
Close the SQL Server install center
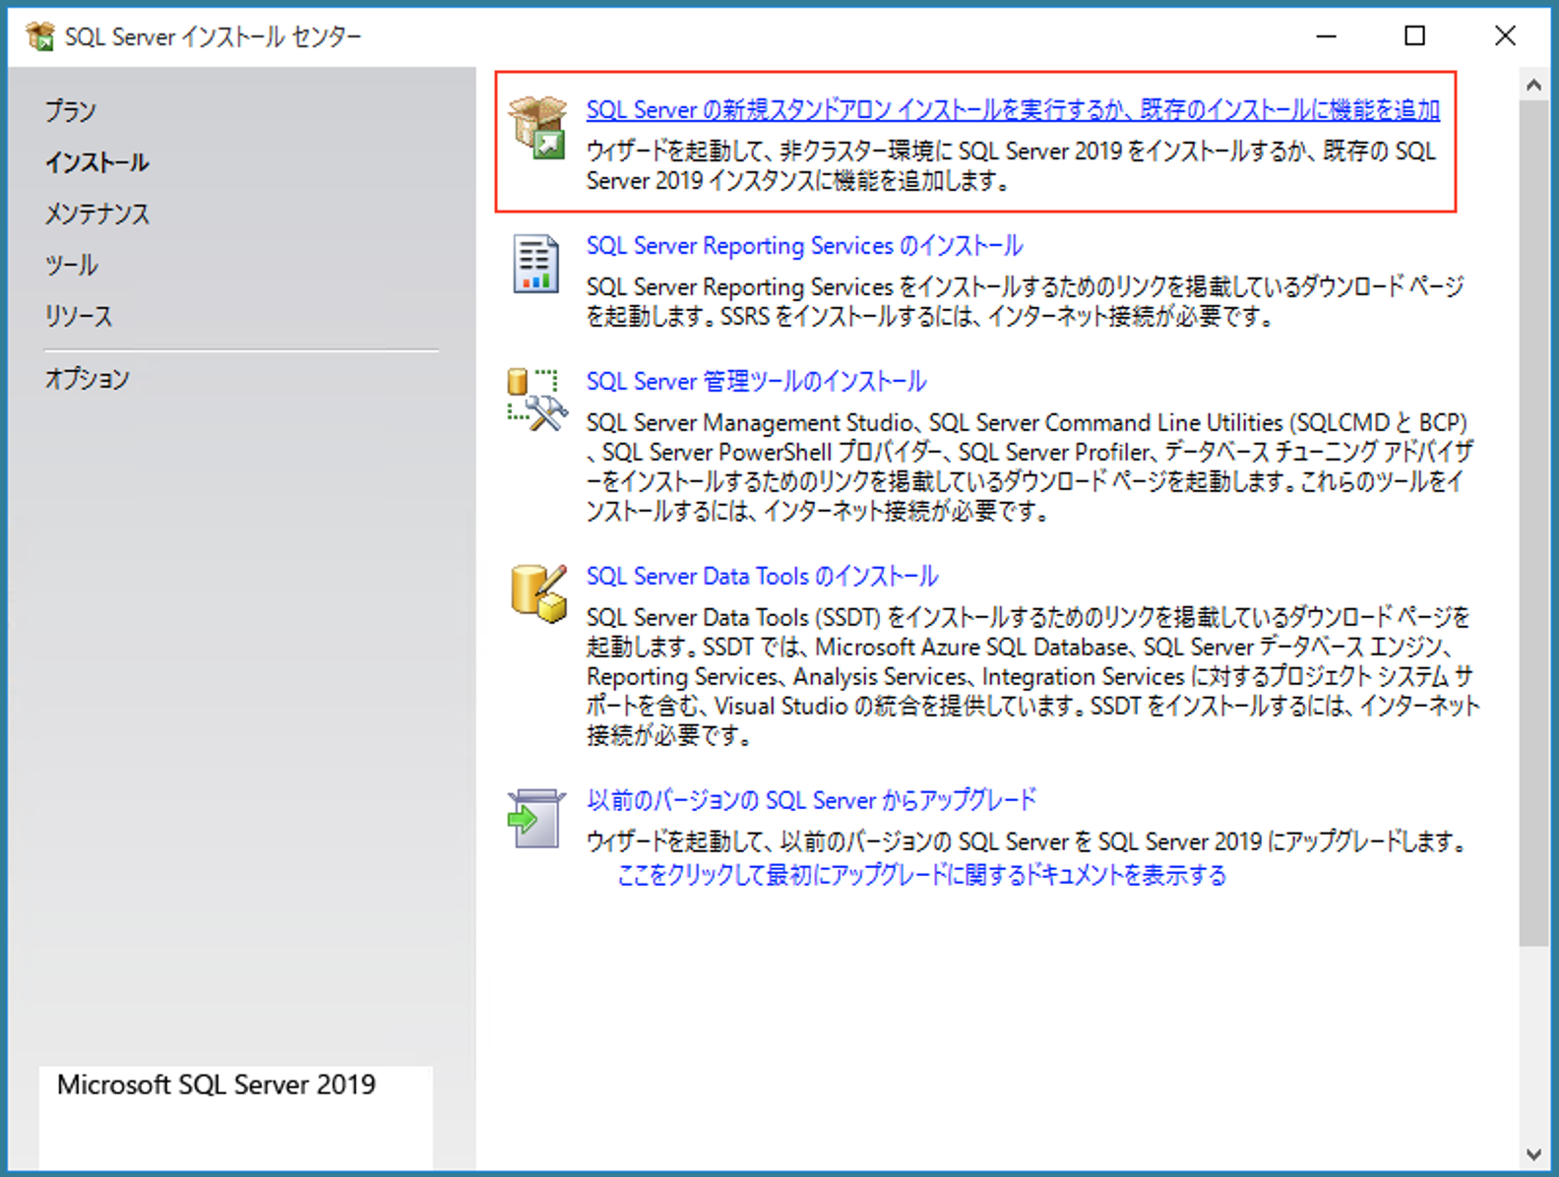(x=1505, y=36)
